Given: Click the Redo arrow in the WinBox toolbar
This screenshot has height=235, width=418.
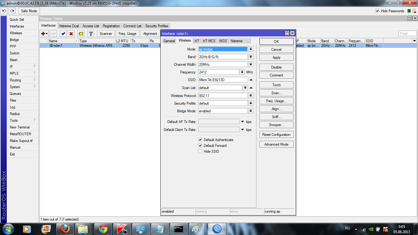Looking at the screenshot, I should [x=12, y=11].
